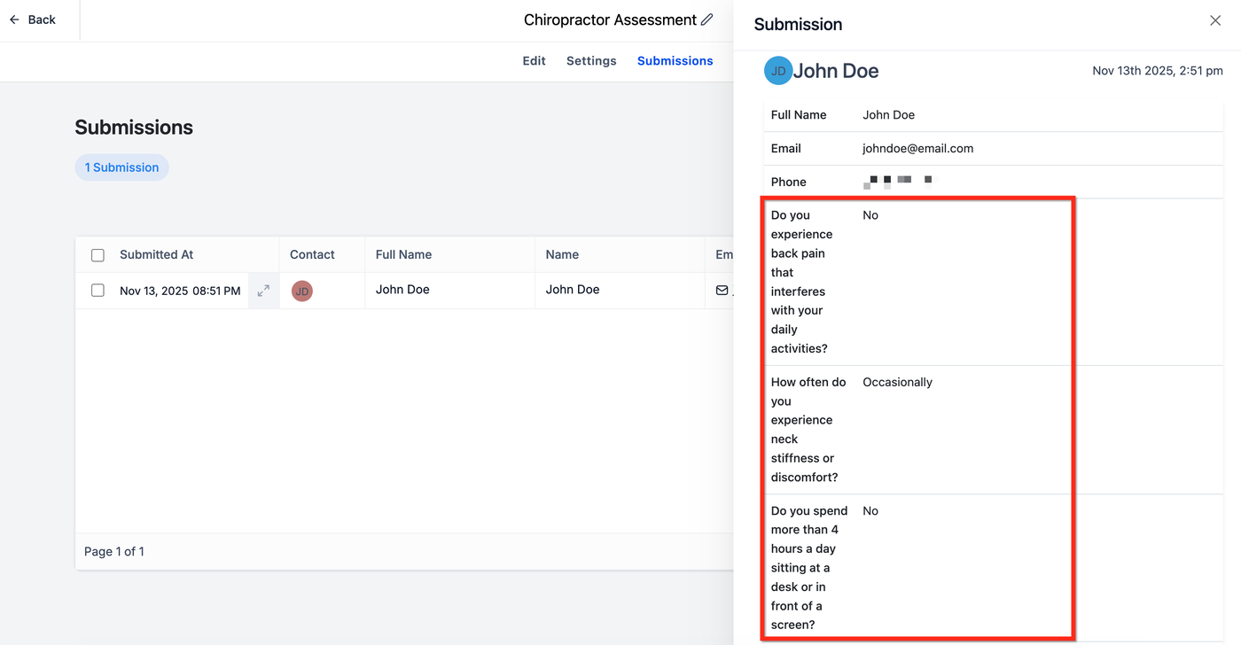Click the pencil edit icon beside Chiropractor Assessment
Image resolution: width=1241 pixels, height=645 pixels.
coord(706,19)
